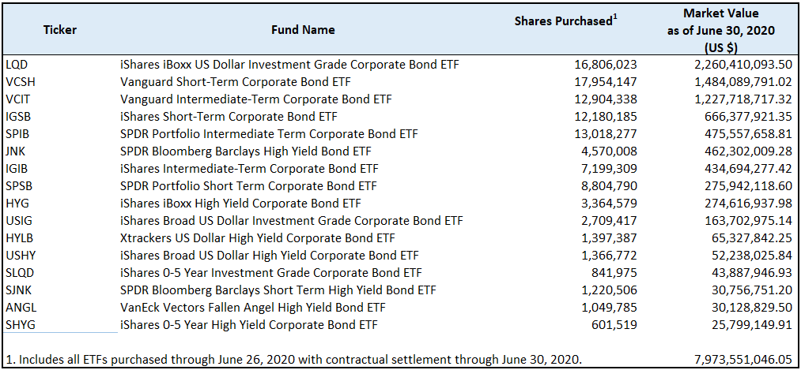801x370 pixels.
Task: Select the JNK ticker cell
Action: pyautogui.click(x=16, y=151)
